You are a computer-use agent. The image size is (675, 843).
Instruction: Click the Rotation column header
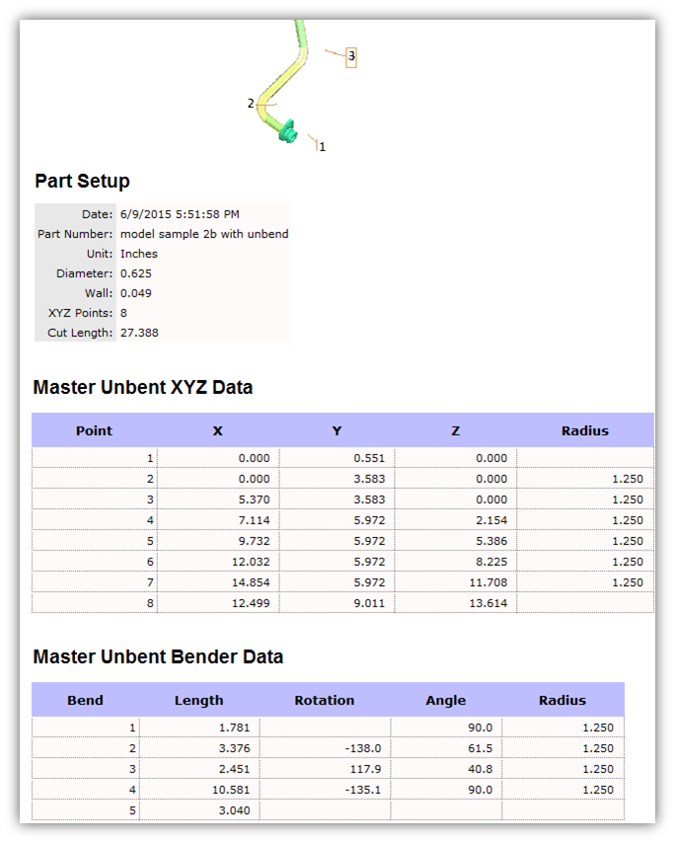tap(324, 700)
